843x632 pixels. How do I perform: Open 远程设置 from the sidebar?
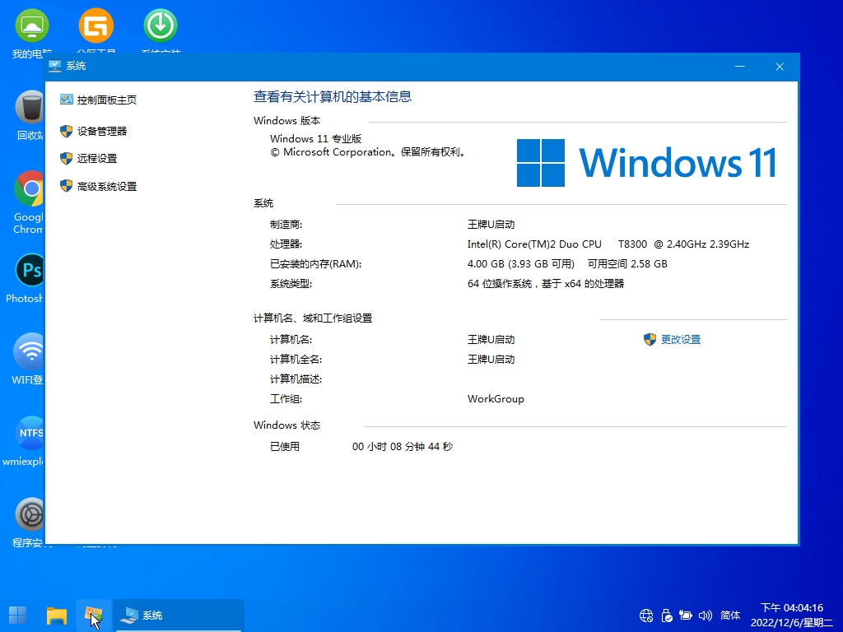(x=97, y=159)
